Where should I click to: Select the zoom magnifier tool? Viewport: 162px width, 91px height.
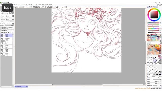[x=150, y=58]
